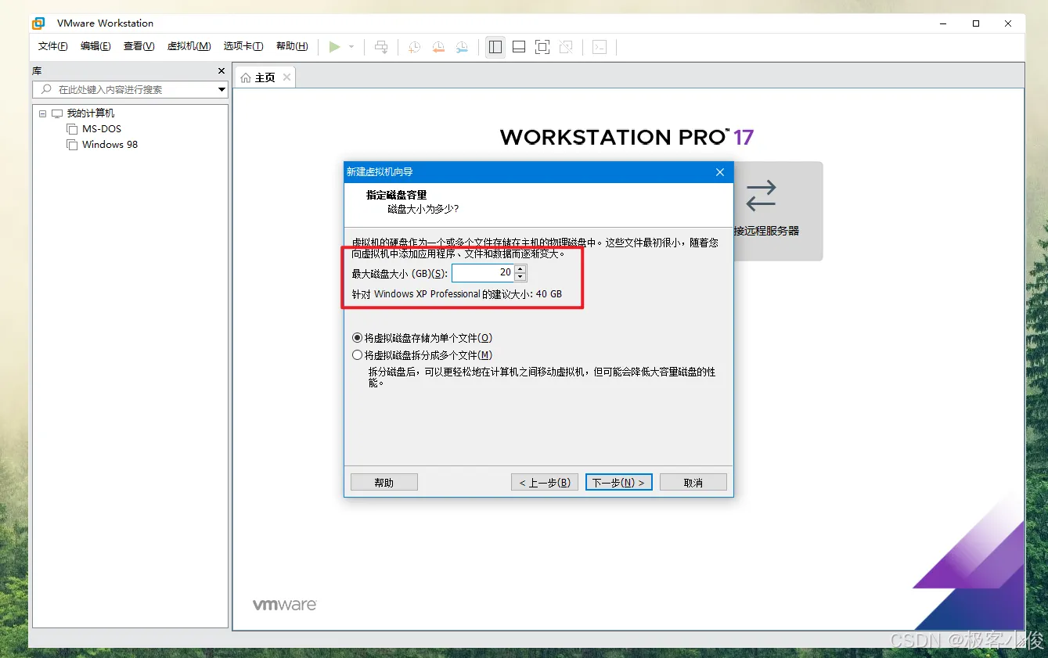1048x658 pixels.
Task: Click the 指定磁盘容量 heading text
Action: click(397, 195)
